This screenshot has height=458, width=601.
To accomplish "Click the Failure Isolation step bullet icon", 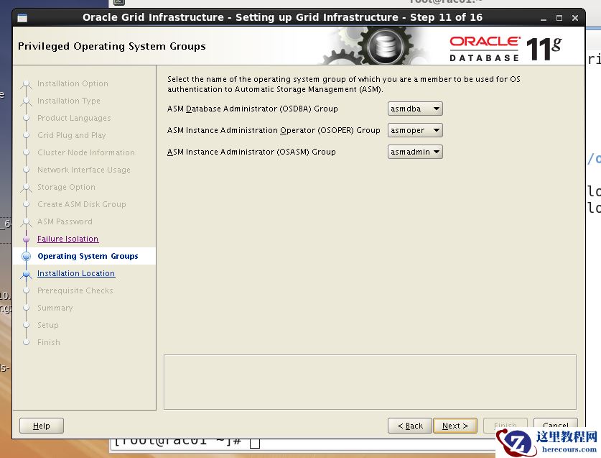I will coord(26,239).
